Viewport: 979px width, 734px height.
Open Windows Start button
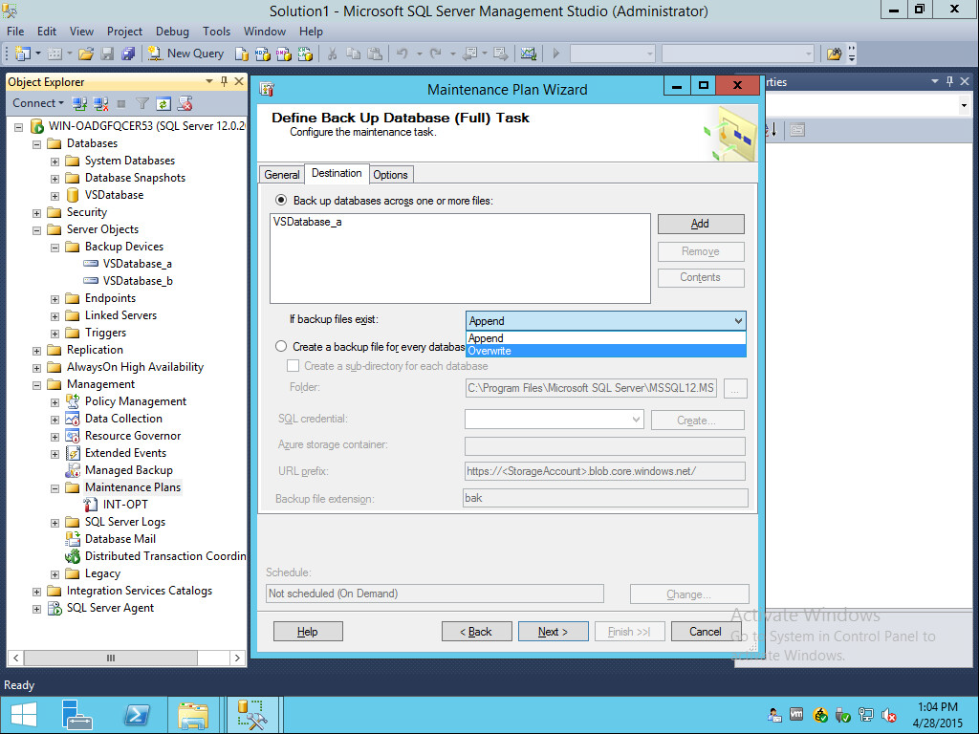point(24,715)
